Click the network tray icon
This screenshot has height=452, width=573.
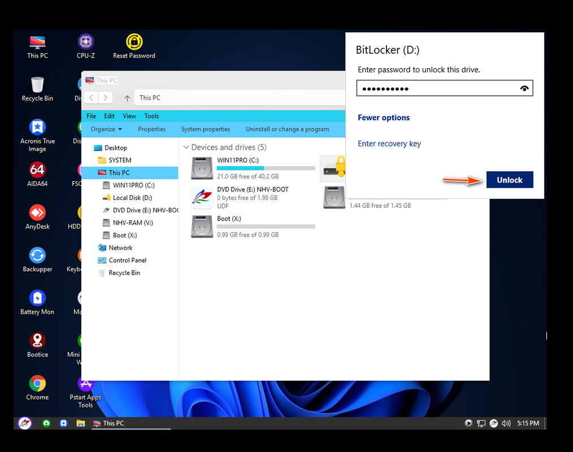[x=481, y=423]
